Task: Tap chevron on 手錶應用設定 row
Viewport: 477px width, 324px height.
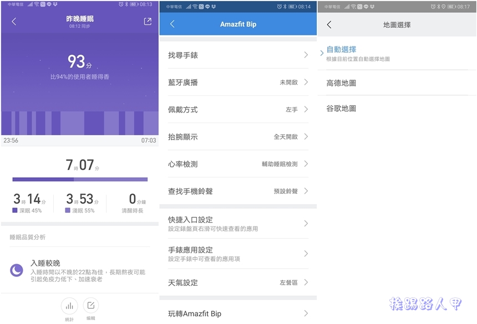Action: pos(306,254)
